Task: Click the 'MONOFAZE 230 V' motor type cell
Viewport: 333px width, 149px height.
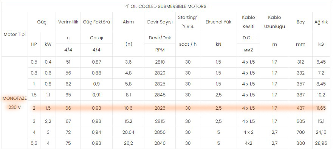Action: [x=15, y=103]
